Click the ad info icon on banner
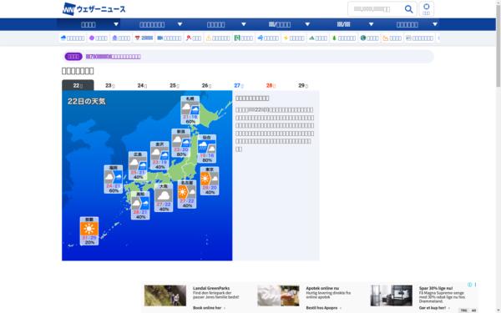Screen dimensions: 501x313 tap(469, 285)
